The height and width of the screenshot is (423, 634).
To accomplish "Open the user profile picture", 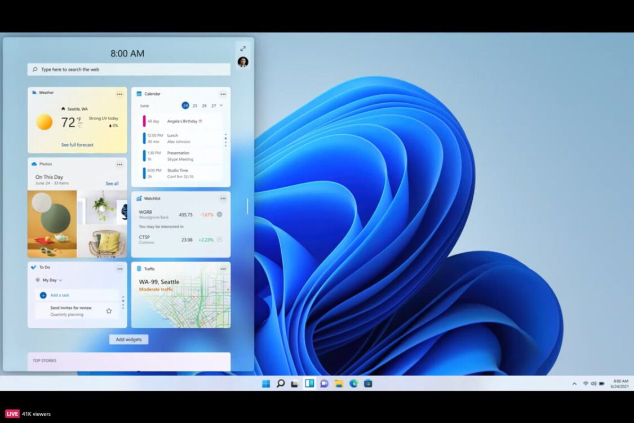I will pyautogui.click(x=242, y=62).
